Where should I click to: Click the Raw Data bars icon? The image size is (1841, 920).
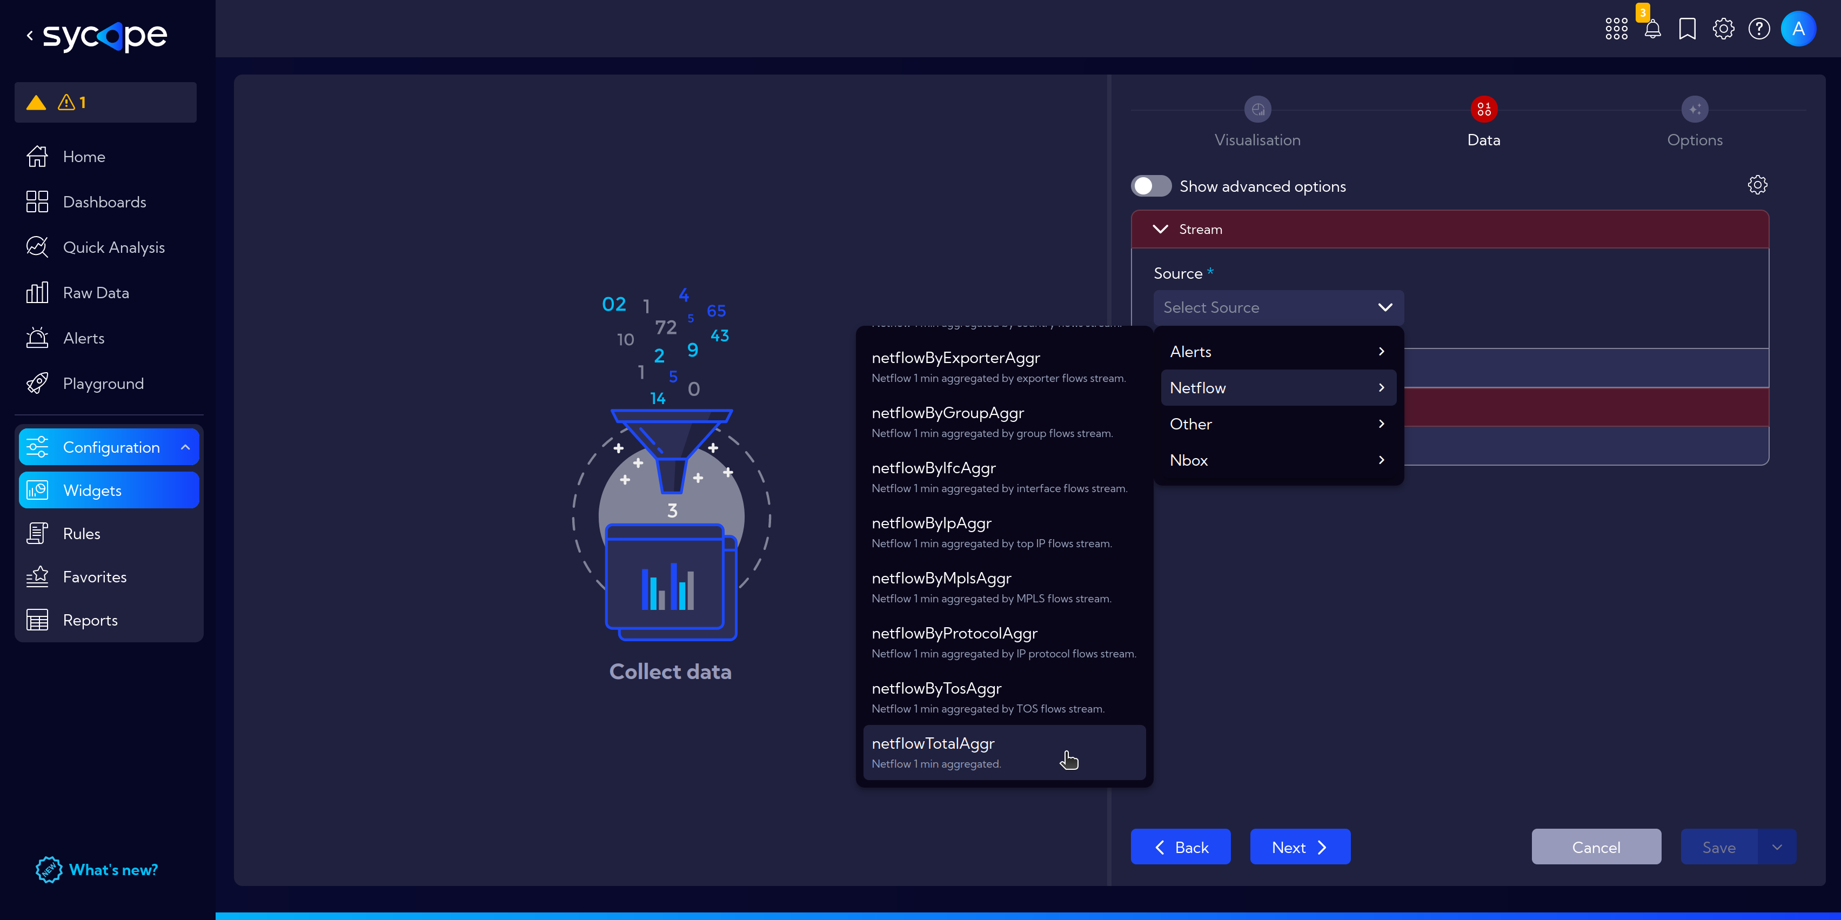click(37, 293)
